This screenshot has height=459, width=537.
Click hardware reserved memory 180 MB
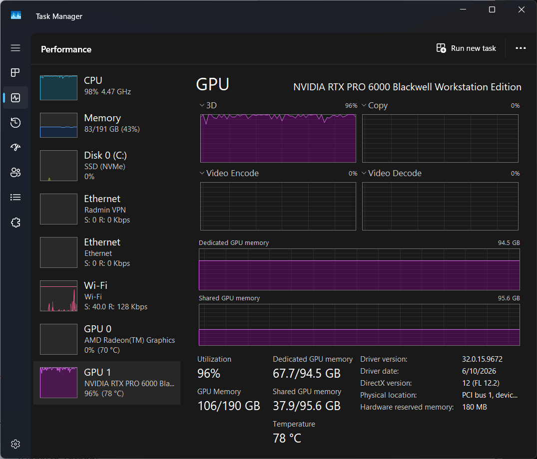tap(475, 407)
